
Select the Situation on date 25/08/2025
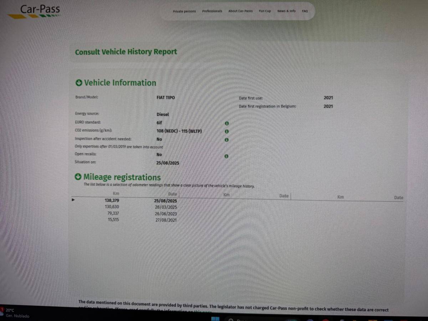[x=168, y=163]
